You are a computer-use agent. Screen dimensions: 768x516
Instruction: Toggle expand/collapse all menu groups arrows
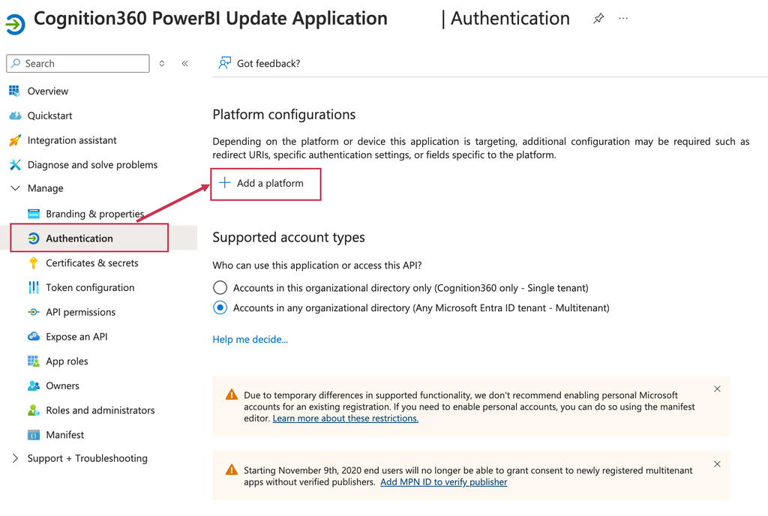click(162, 63)
